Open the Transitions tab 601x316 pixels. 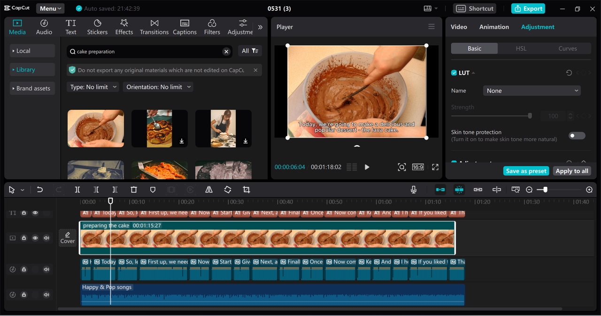[154, 27]
